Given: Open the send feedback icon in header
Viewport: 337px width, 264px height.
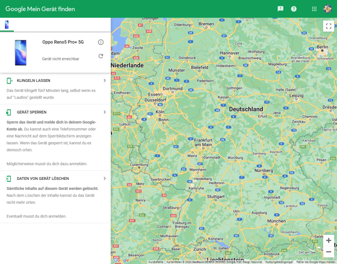Looking at the screenshot, I should (x=280, y=9).
